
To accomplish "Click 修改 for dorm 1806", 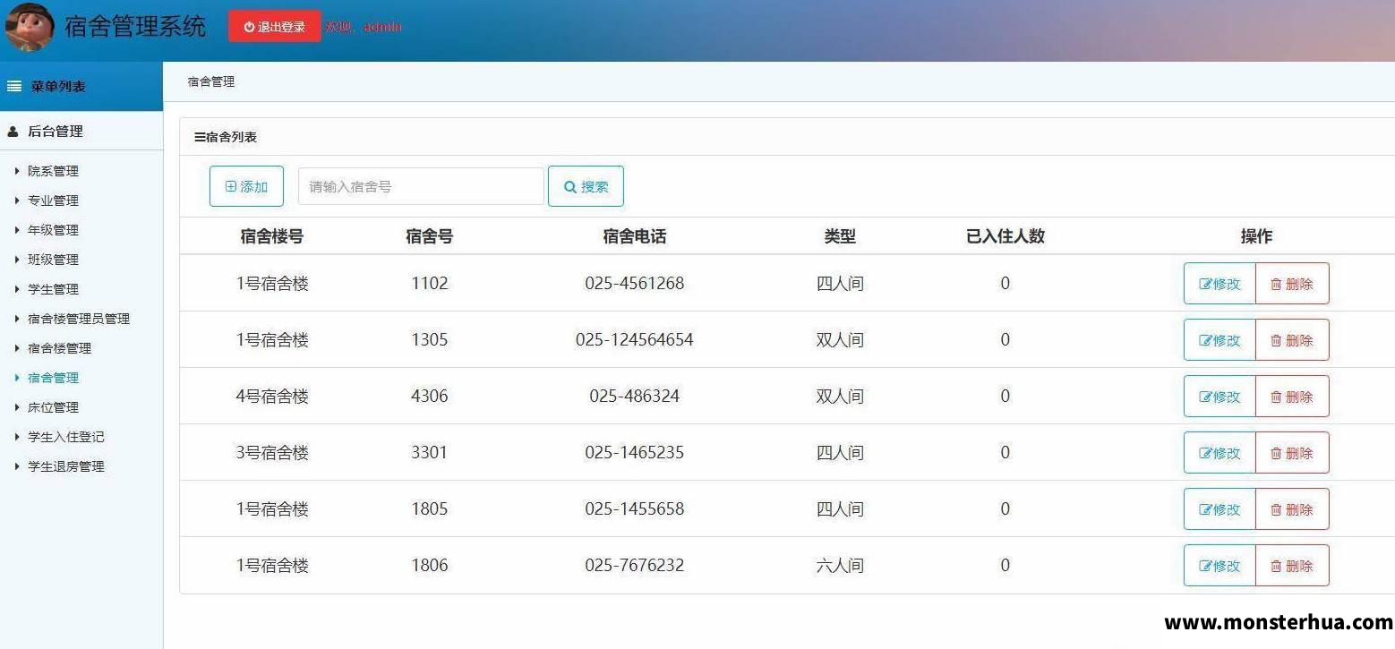I will tap(1220, 566).
